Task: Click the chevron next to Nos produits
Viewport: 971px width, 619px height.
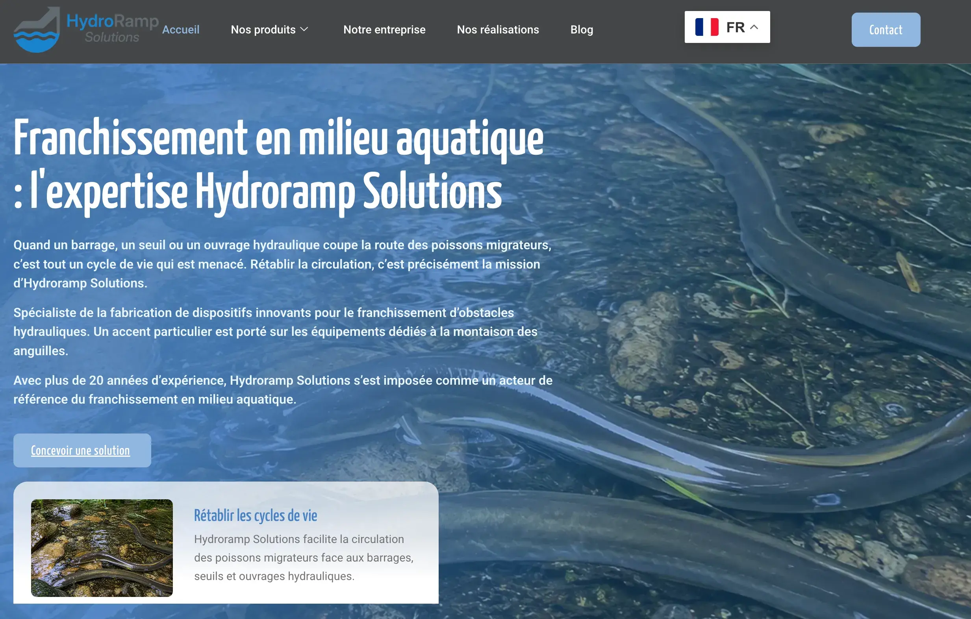Action: 304,29
